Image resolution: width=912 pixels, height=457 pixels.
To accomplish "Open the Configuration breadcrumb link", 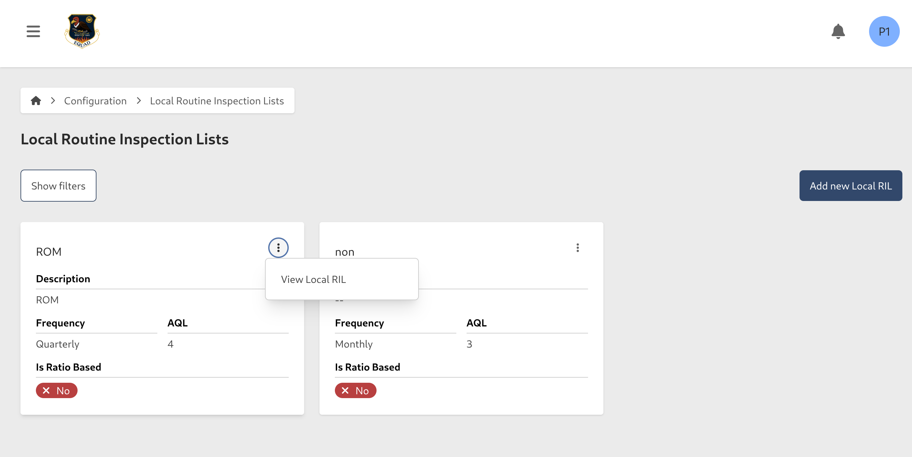I will (x=95, y=101).
